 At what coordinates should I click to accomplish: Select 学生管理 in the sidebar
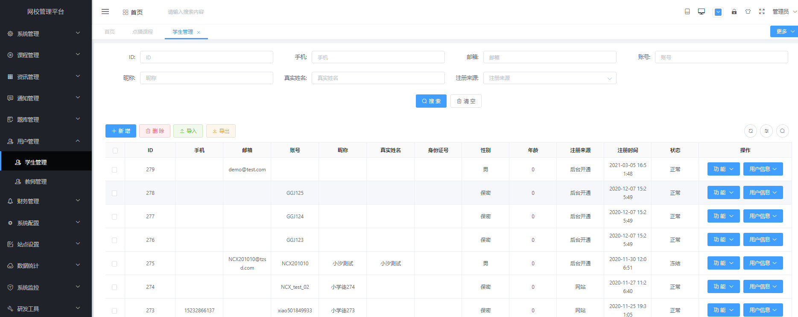pos(46,162)
